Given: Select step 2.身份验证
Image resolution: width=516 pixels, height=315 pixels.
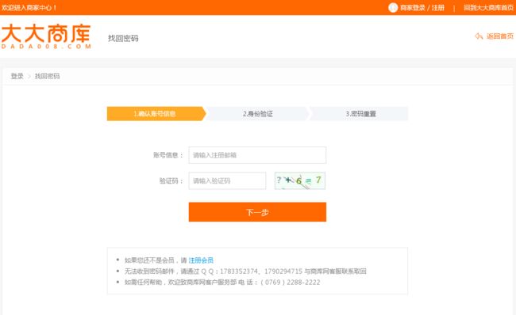Looking at the screenshot, I should [x=258, y=113].
